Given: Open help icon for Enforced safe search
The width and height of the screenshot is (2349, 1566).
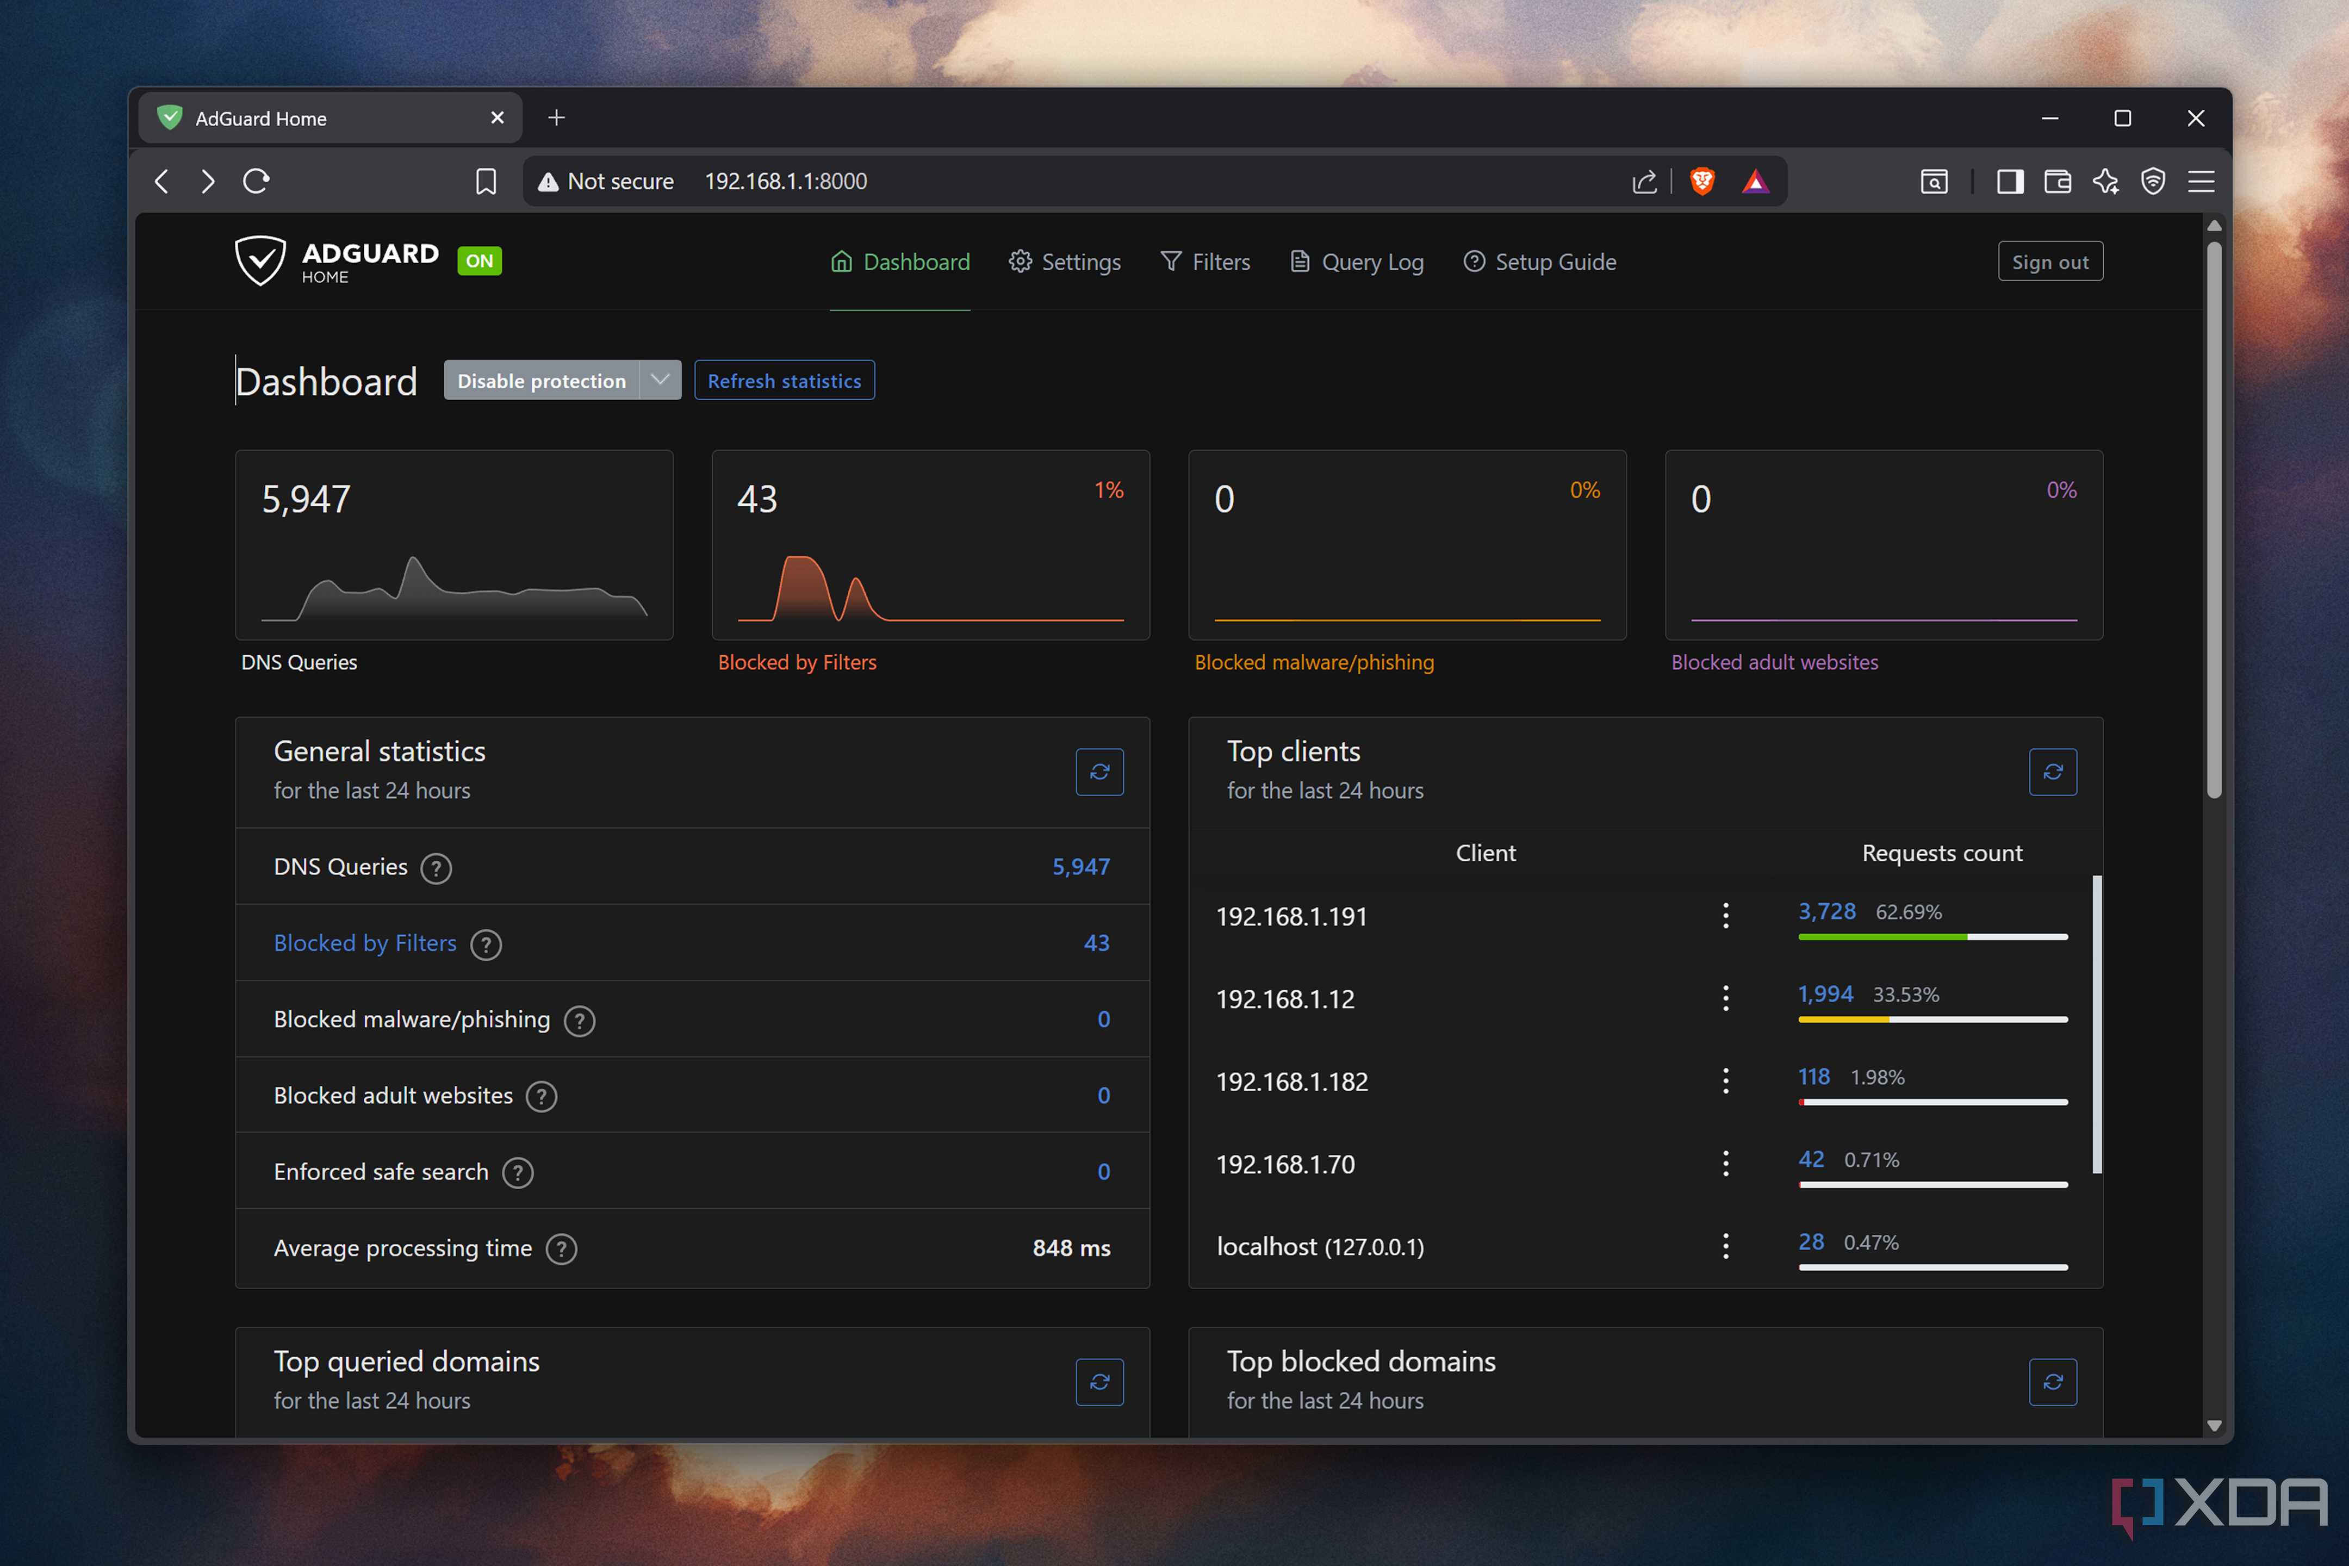Looking at the screenshot, I should [x=517, y=1172].
